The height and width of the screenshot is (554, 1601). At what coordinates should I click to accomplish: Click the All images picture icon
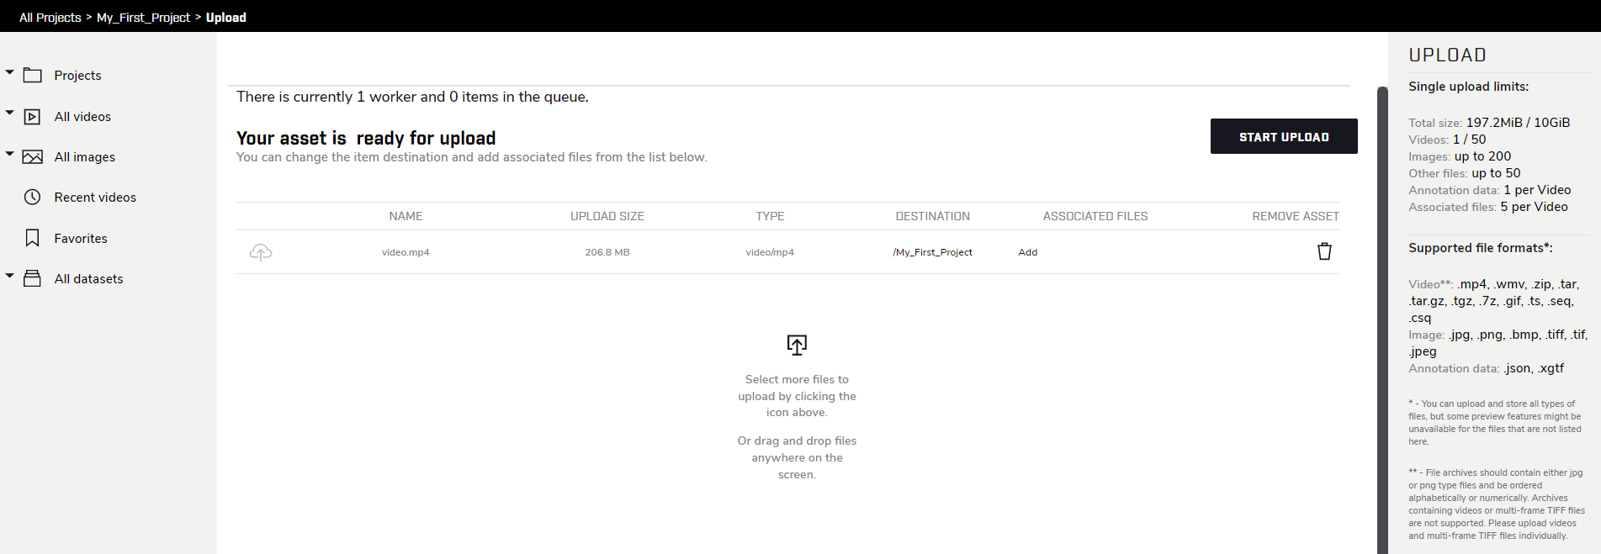click(33, 157)
